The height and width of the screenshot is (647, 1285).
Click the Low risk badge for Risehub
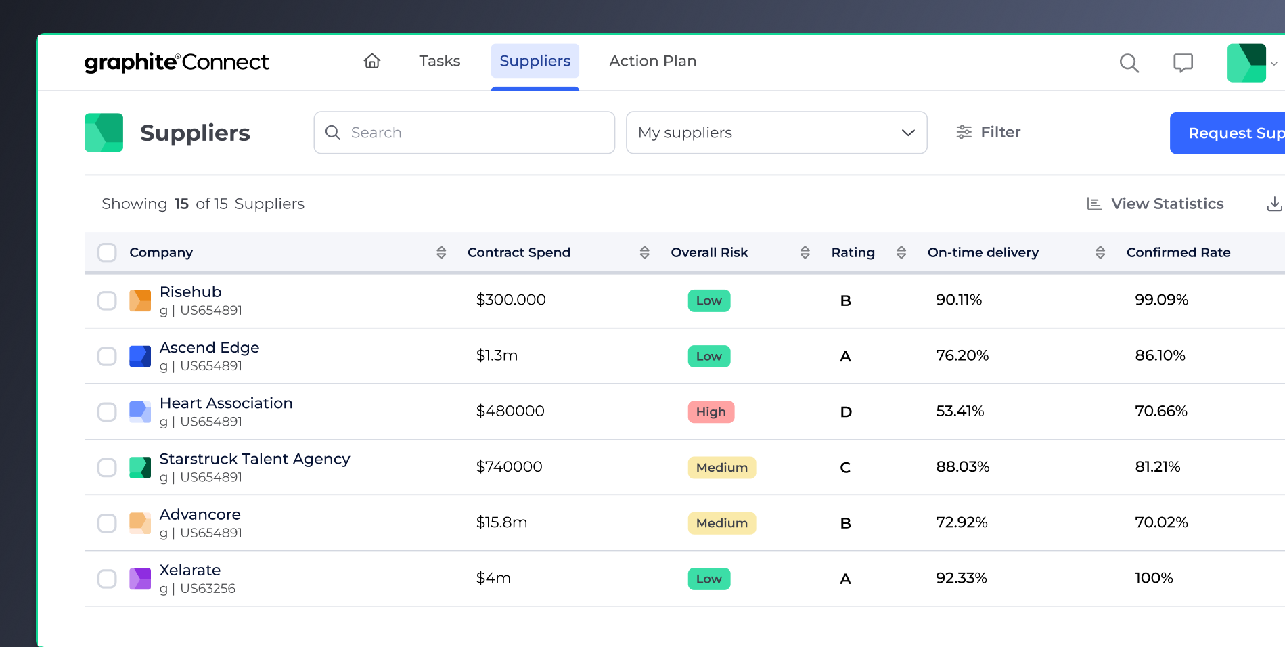click(x=708, y=300)
